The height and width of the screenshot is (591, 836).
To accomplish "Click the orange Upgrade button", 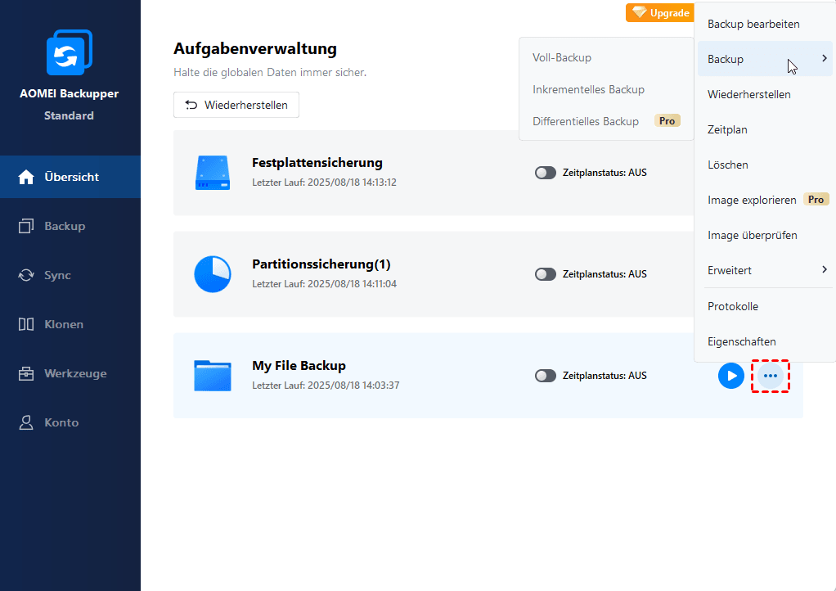I will [660, 13].
